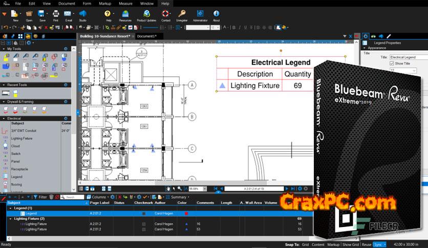The image size is (428, 248).
Task: Enable the Show Title checkbox
Action: click(x=392, y=64)
